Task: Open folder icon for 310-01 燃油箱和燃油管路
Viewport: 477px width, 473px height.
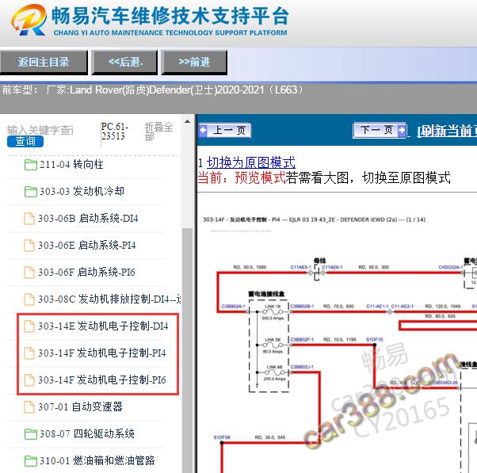Action: [x=30, y=461]
